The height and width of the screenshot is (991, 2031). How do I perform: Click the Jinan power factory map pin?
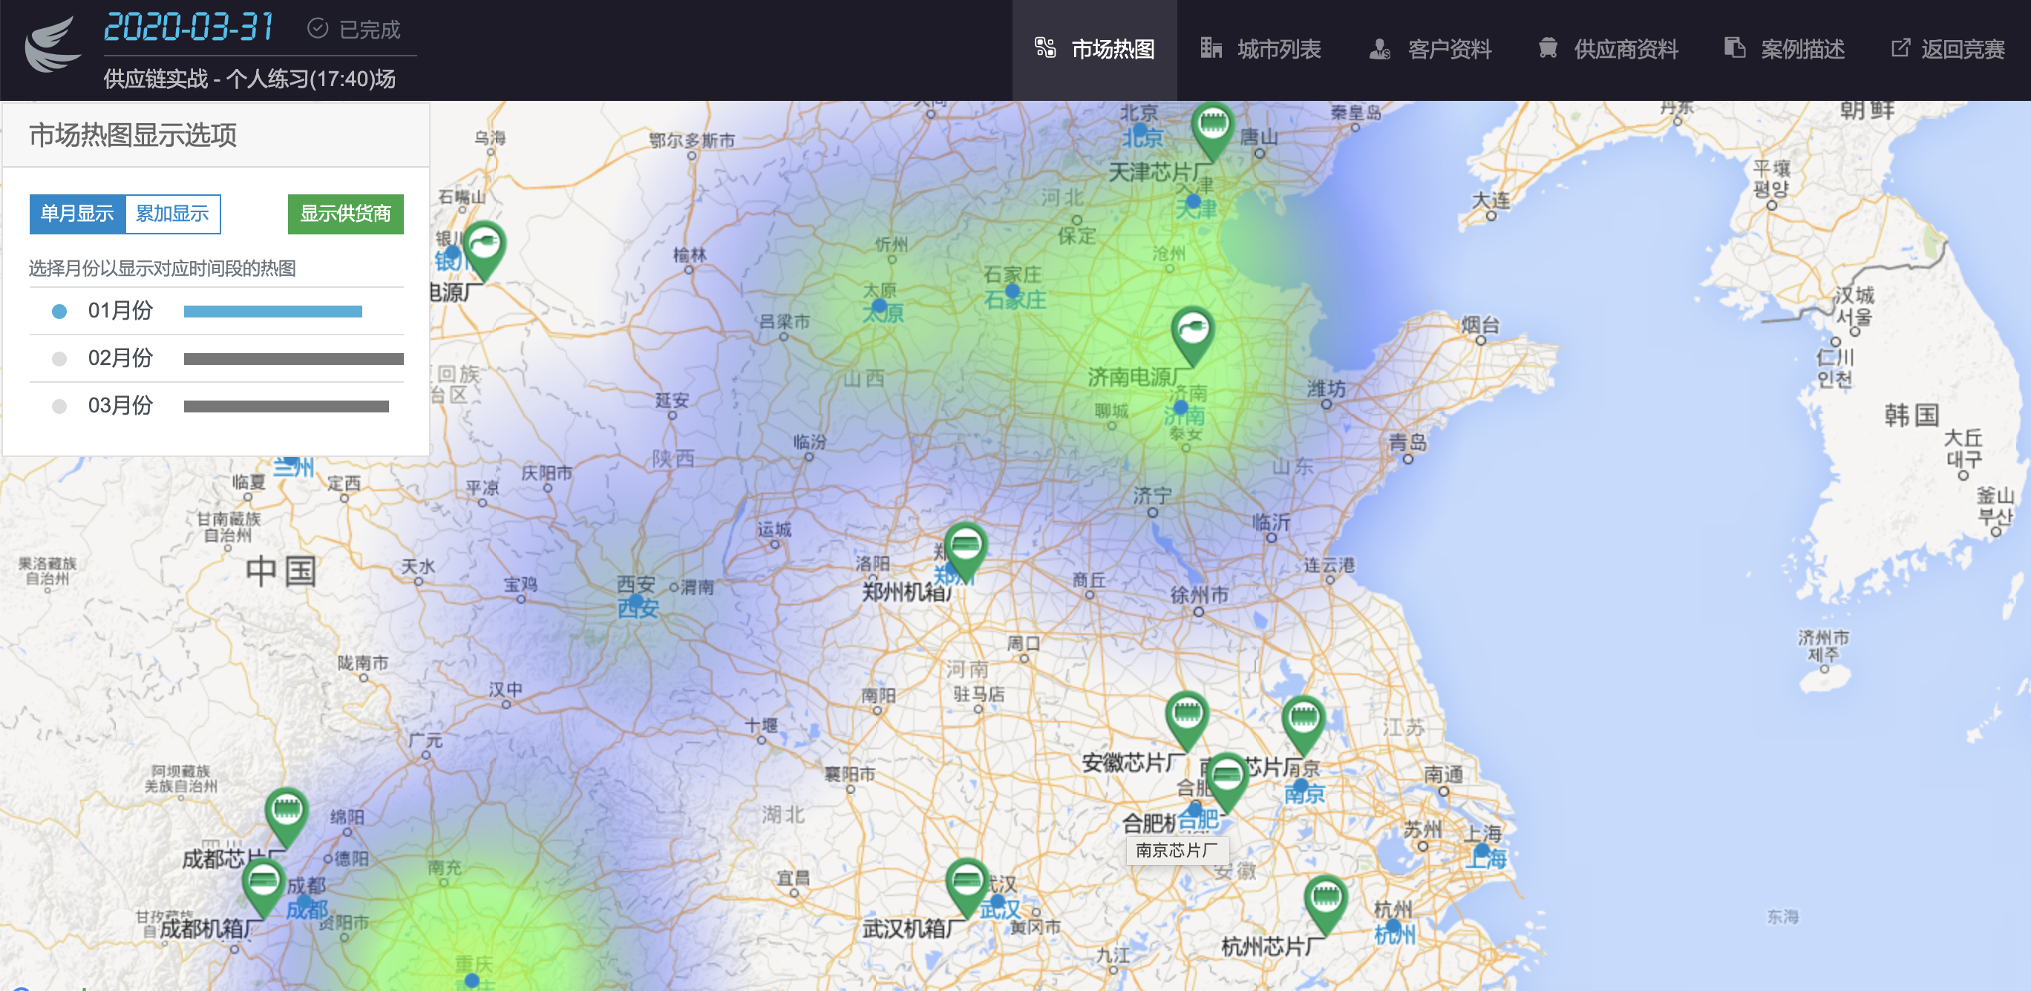pos(1192,331)
